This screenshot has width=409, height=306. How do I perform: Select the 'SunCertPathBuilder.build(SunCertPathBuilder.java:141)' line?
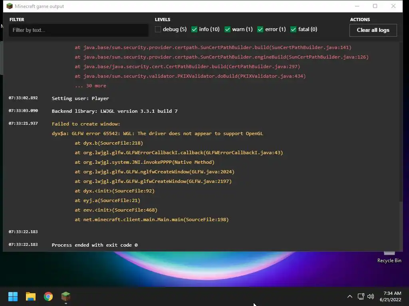[x=213, y=47]
